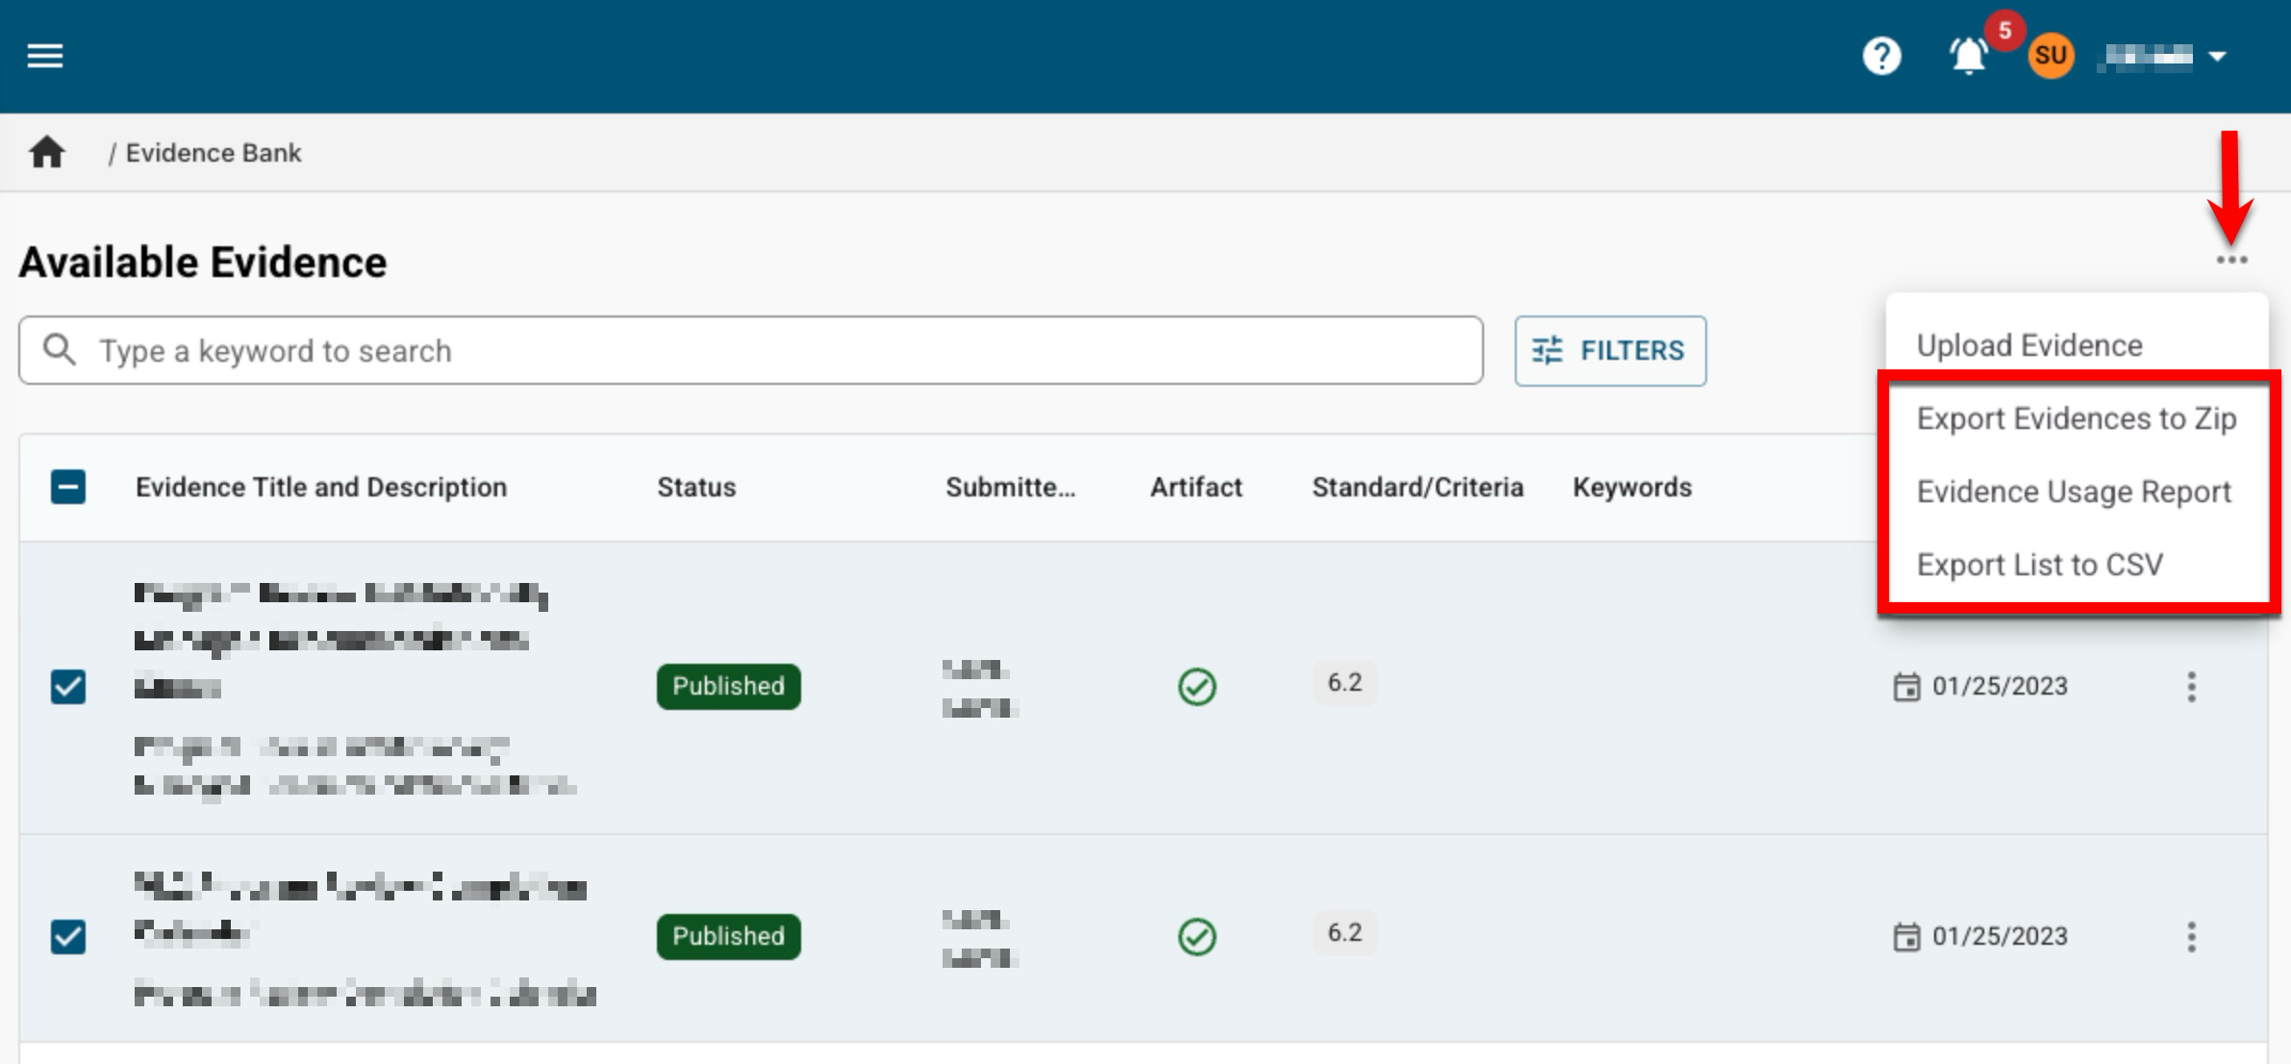This screenshot has height=1064, width=2291.
Task: Open first row's vertical dots menu
Action: (x=2191, y=687)
